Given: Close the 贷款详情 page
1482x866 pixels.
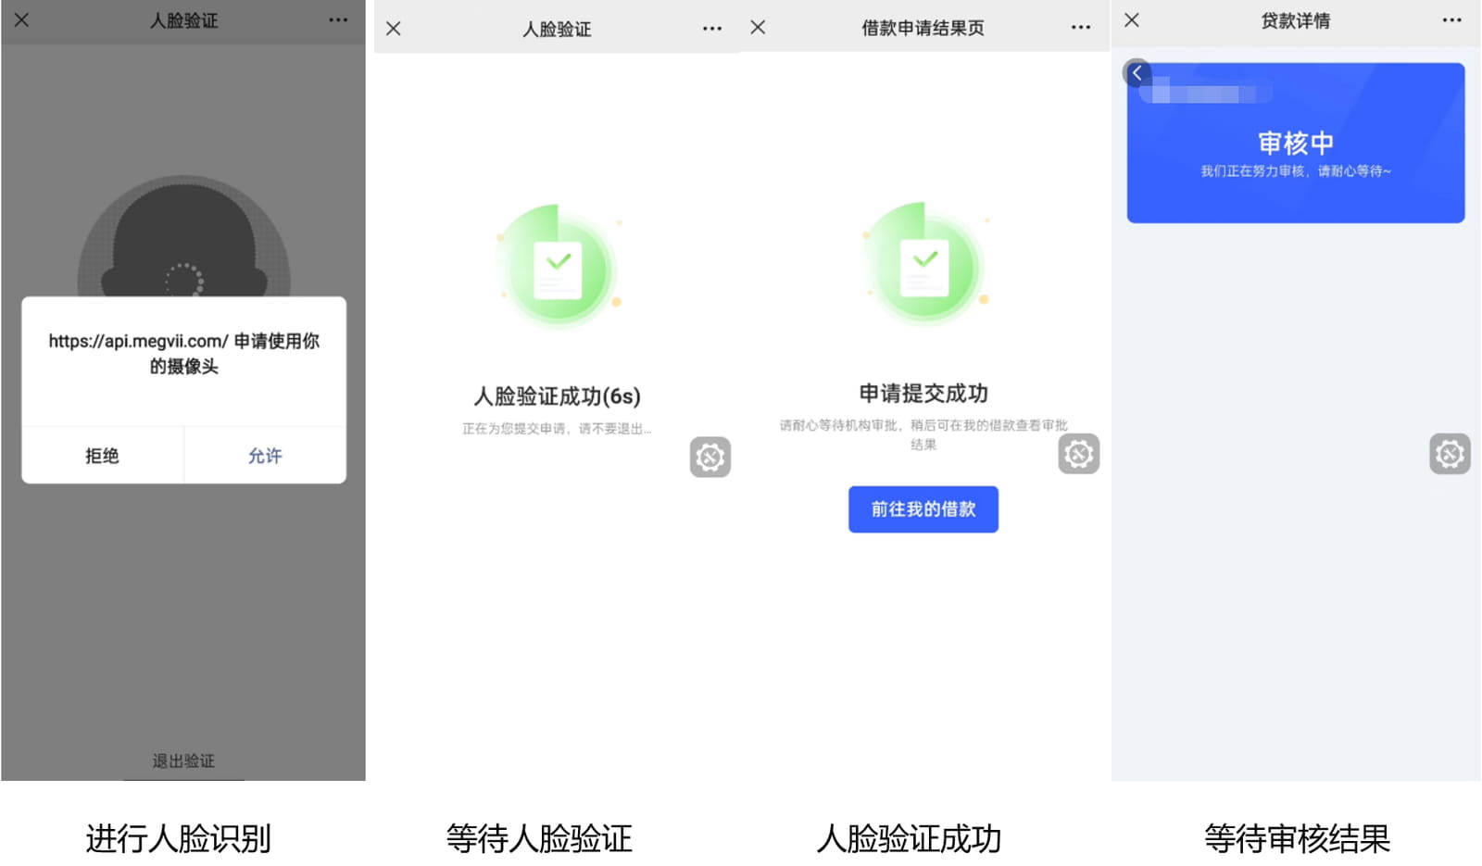Looking at the screenshot, I should point(1132,20).
